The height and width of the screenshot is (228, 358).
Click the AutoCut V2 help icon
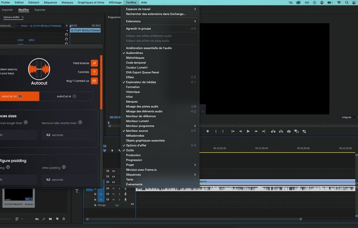(x=20, y=96)
